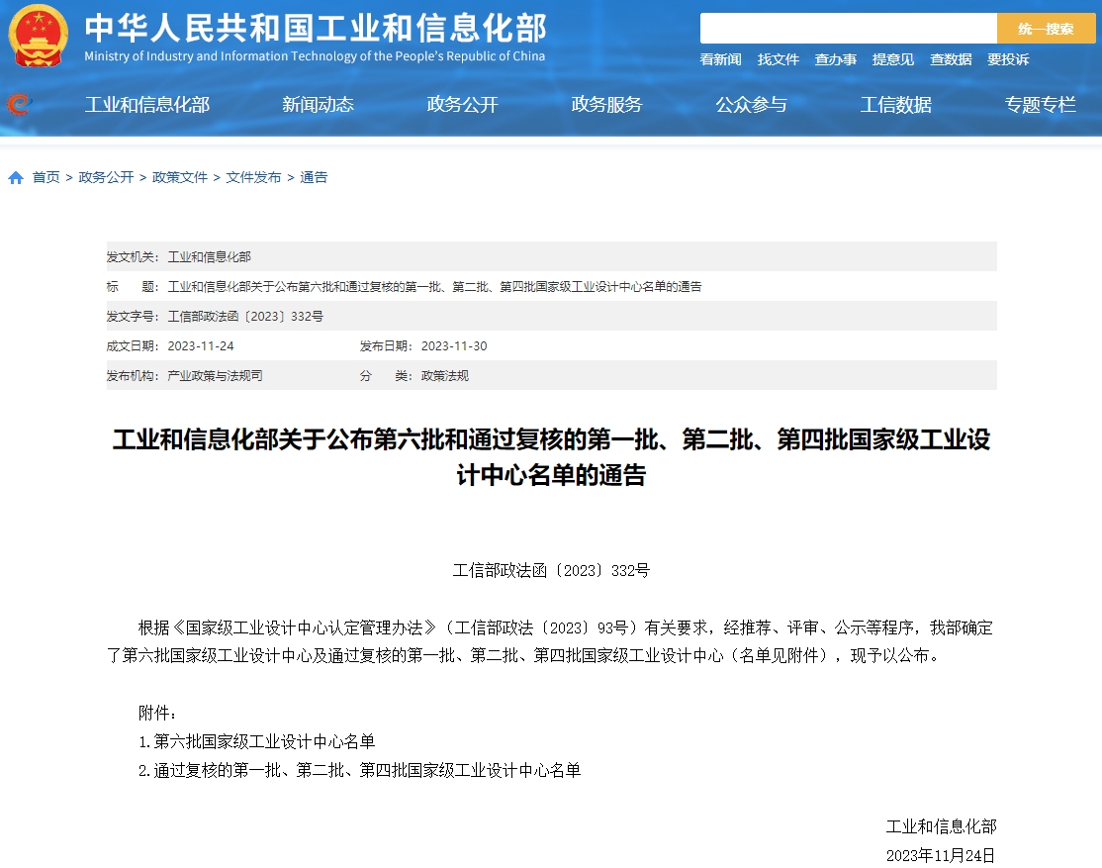Viewport: 1102px width, 868px height.
Task: Click the body paragraph starting 根据《国家级工业设计中心认定管理办法》
Action: 551,641
